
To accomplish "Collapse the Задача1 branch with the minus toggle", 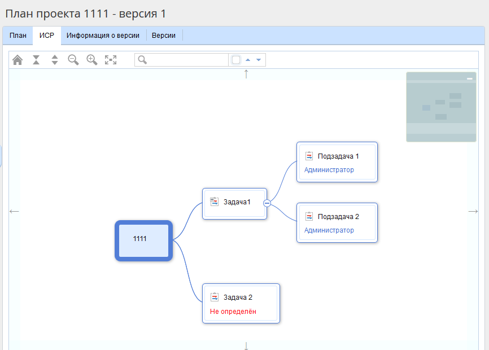I will pos(267,203).
